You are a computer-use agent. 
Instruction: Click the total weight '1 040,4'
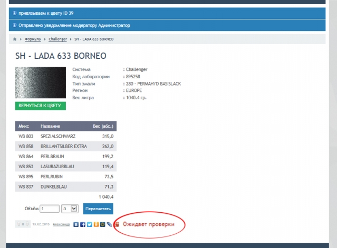click(x=106, y=197)
